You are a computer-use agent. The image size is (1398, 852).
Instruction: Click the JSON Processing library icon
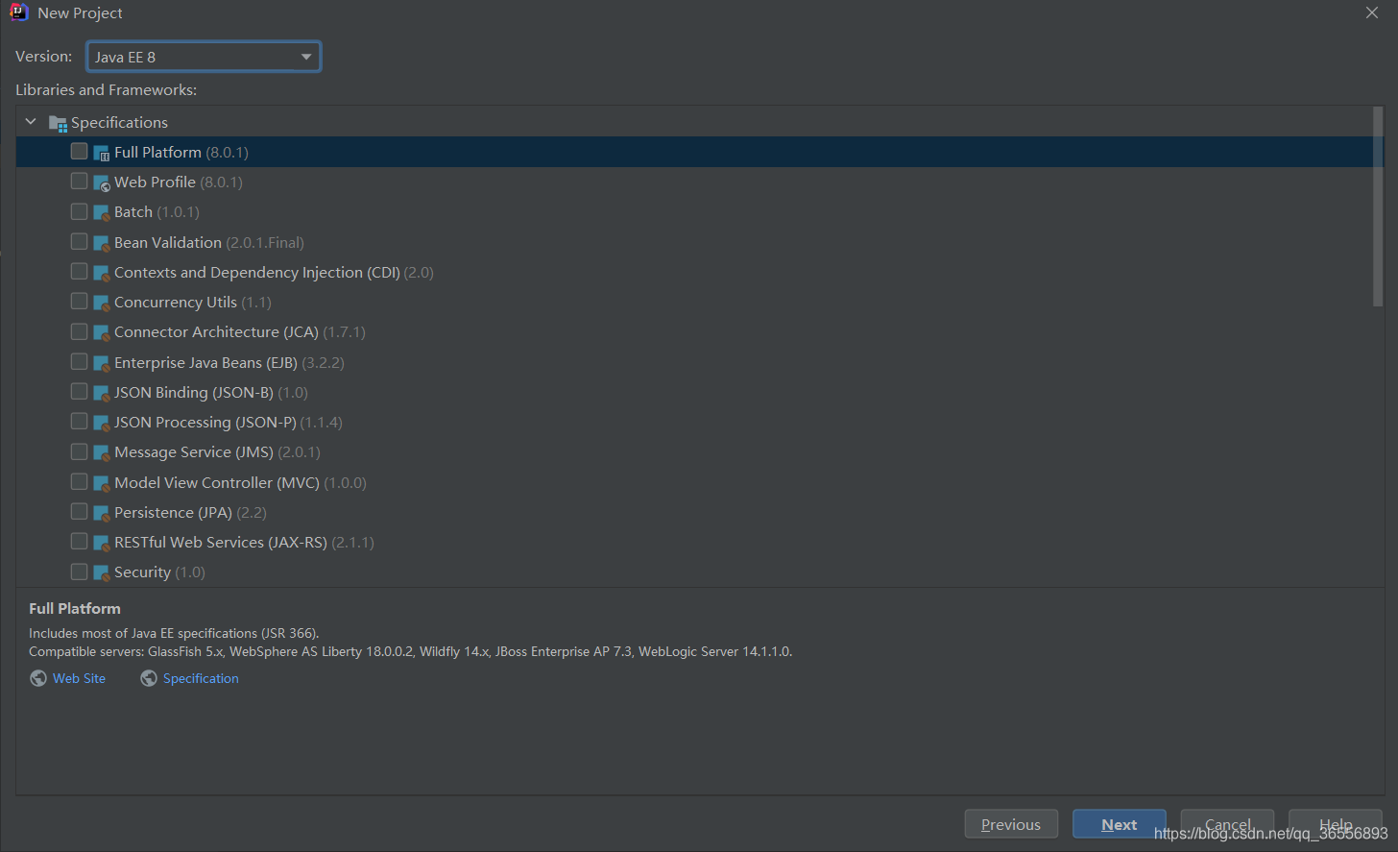pyautogui.click(x=102, y=423)
